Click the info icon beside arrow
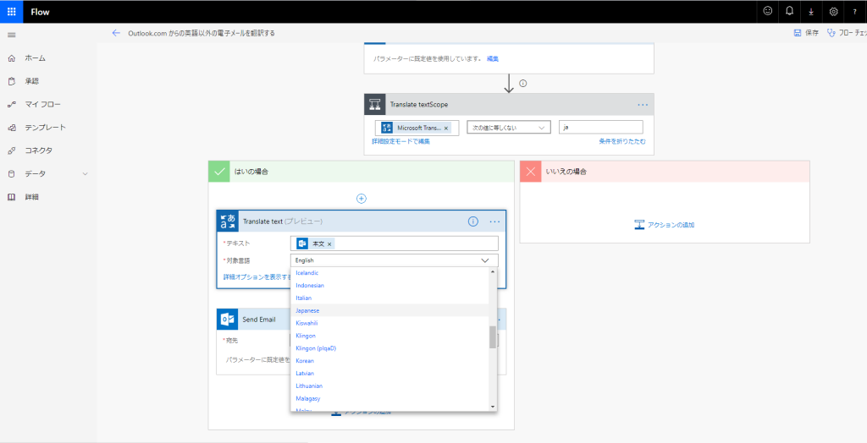Viewport: 867px width, 443px height. pyautogui.click(x=522, y=84)
